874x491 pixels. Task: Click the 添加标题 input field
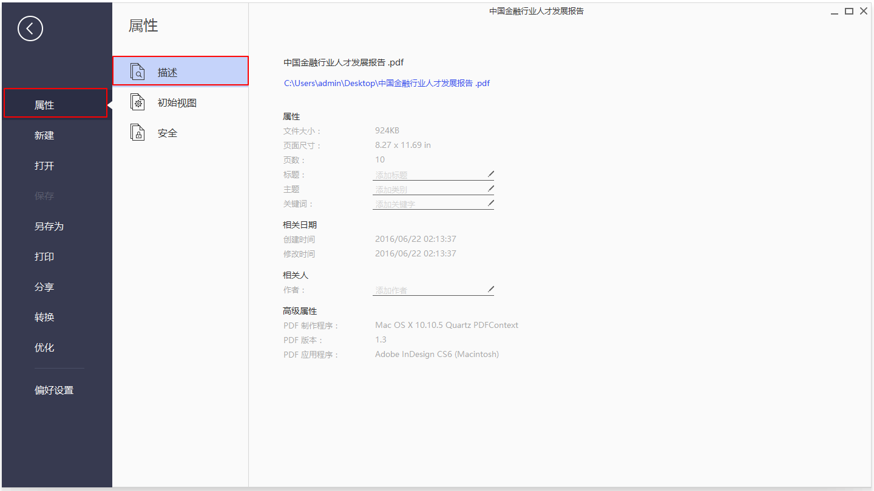pyautogui.click(x=433, y=175)
